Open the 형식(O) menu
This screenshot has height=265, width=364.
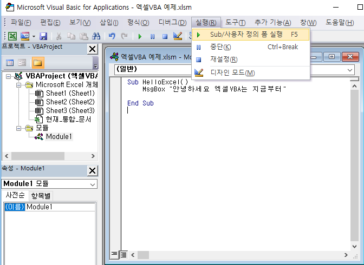tap(138, 23)
